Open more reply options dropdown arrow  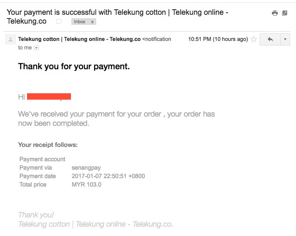coord(285,39)
